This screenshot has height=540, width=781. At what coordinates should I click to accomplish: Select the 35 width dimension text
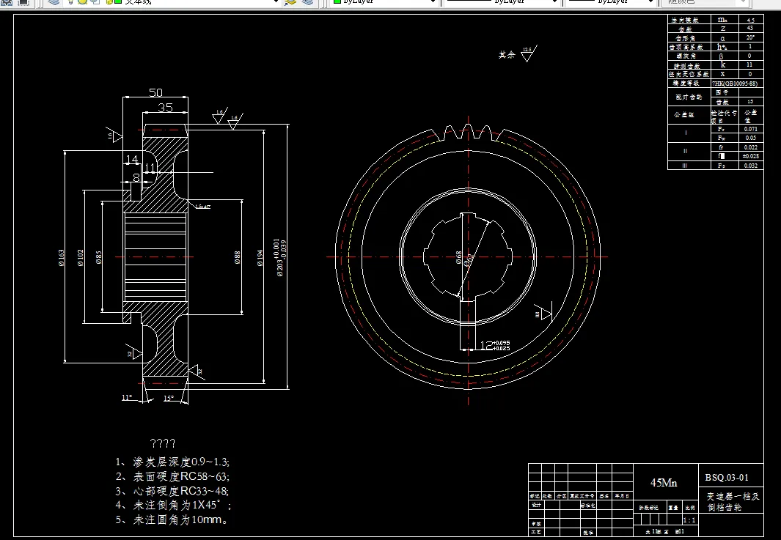pos(165,107)
